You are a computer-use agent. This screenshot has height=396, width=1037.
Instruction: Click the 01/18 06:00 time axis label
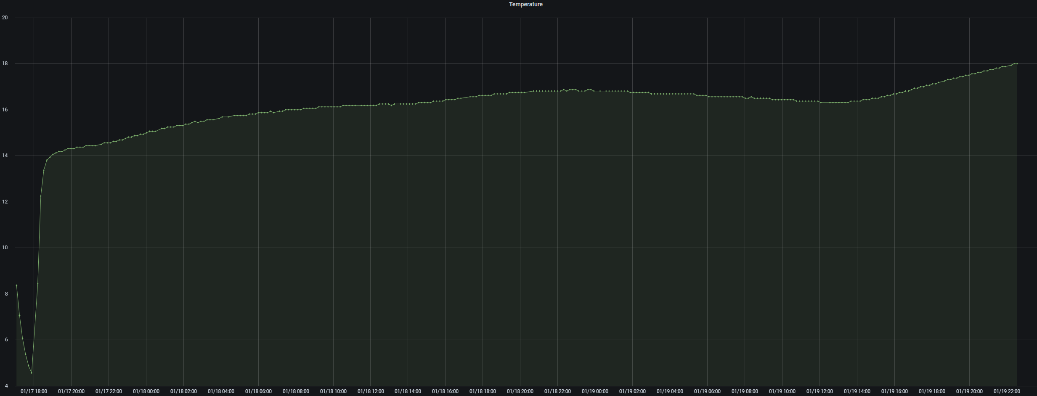258,391
